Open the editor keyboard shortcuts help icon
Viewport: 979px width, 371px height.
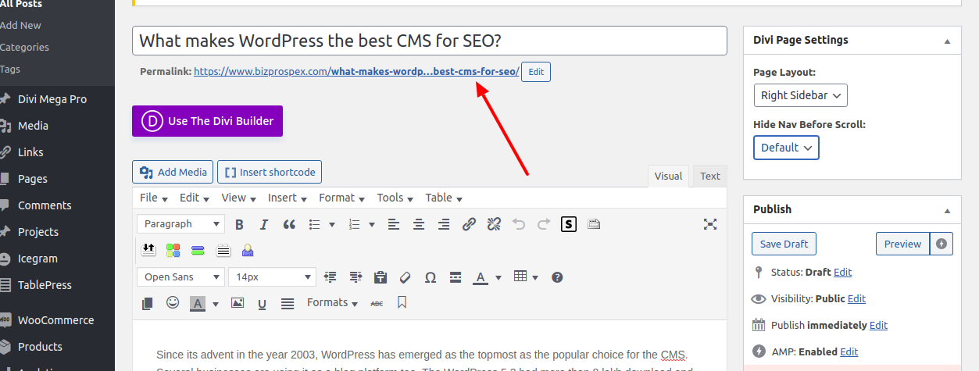click(x=557, y=277)
